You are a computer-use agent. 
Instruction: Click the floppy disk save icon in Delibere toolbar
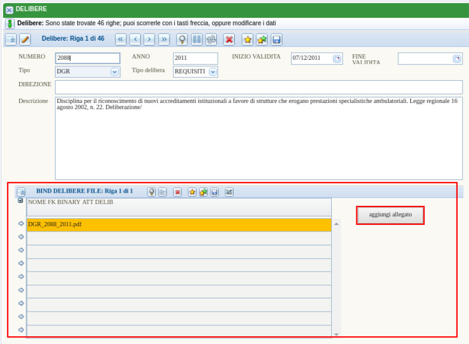276,39
